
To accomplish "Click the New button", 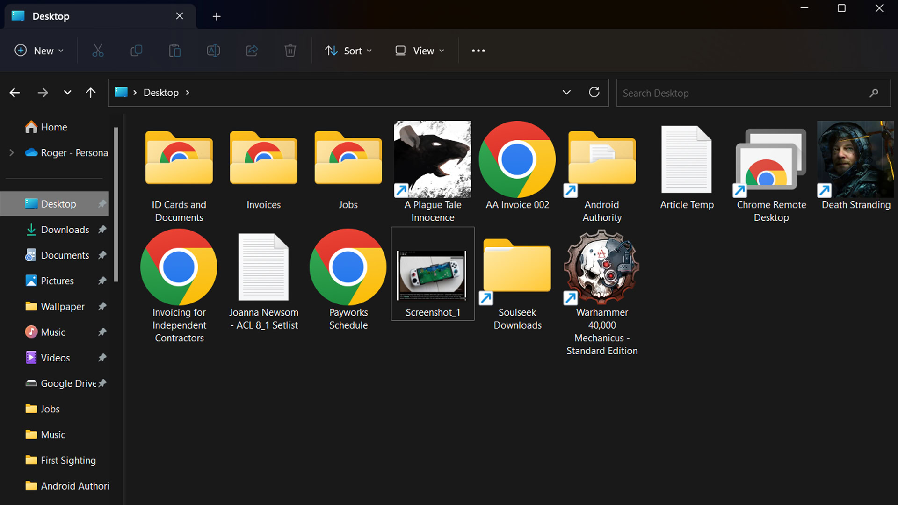I will pos(39,50).
